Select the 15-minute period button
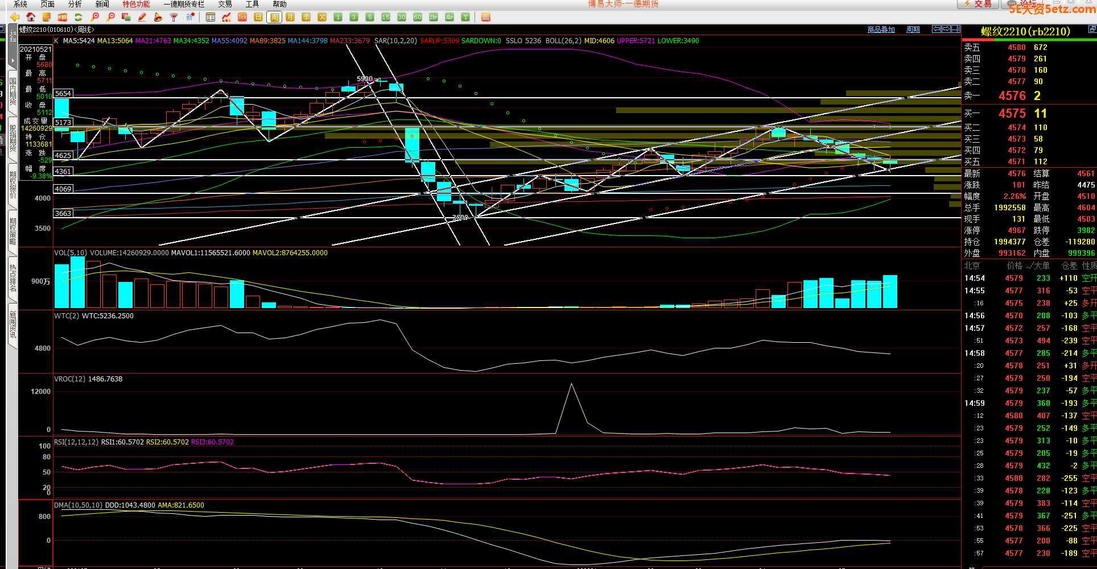Screen dimensions: 1097x569 click(x=386, y=18)
